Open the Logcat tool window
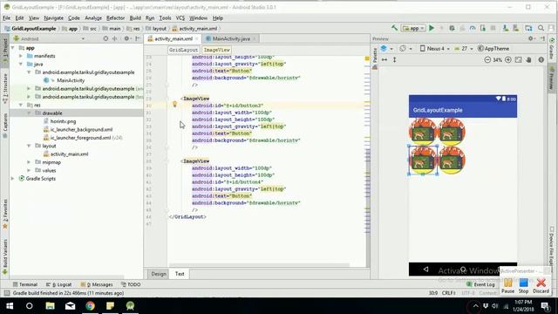Screen dimensions: 558x314 pyautogui.click(x=58, y=284)
